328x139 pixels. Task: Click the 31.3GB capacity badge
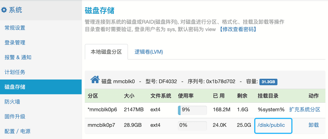coord(268,82)
